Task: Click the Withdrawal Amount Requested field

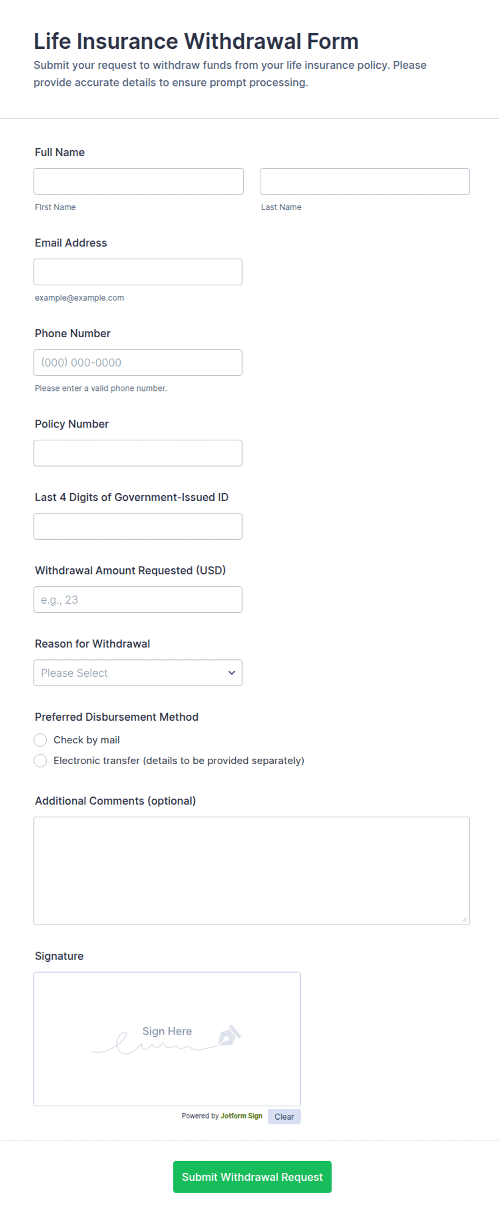Action: [138, 599]
